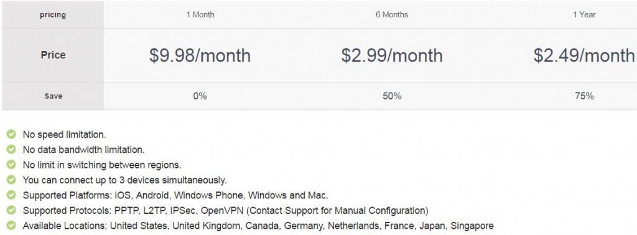Click the 0% save value
Viewport: 637px width, 235px height.
coord(200,96)
